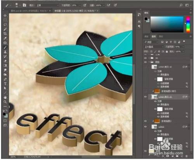
Task: Delete layer trash icon
Action: (187, 156)
